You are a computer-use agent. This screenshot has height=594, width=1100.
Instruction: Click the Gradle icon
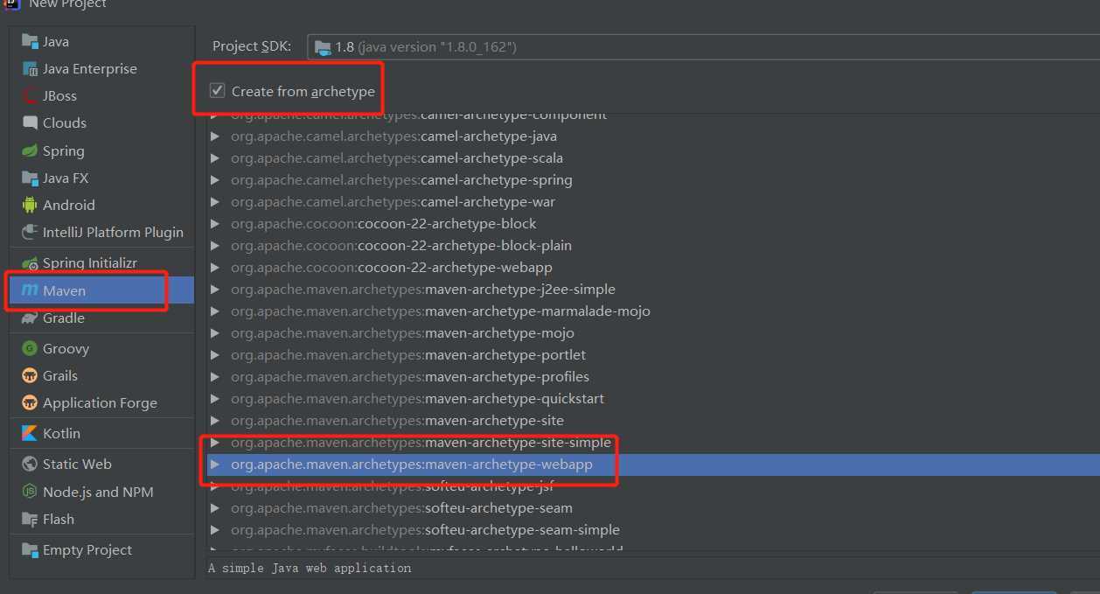click(30, 318)
